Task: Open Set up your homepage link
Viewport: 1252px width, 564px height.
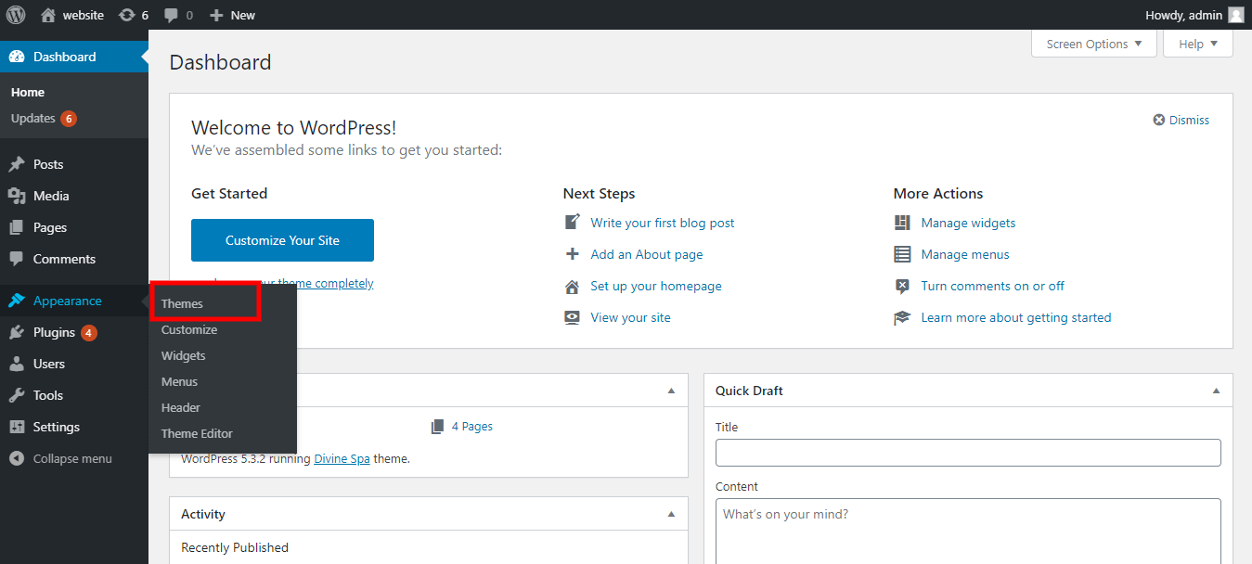Action: coord(656,286)
